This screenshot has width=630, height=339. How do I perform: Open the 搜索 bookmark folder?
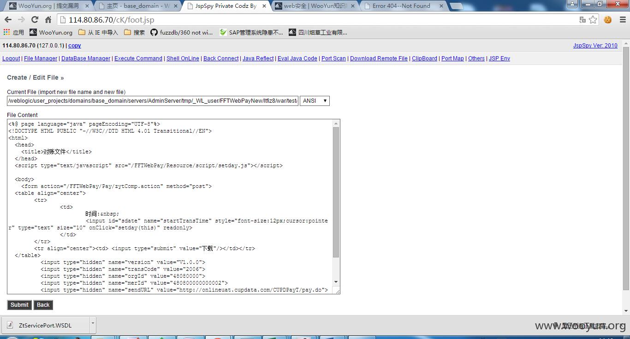(134, 32)
